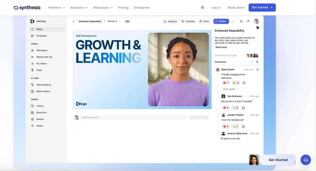Mark Adela Zanetti's comment as resolved
The width and height of the screenshot is (316, 171).
pyautogui.click(x=257, y=69)
